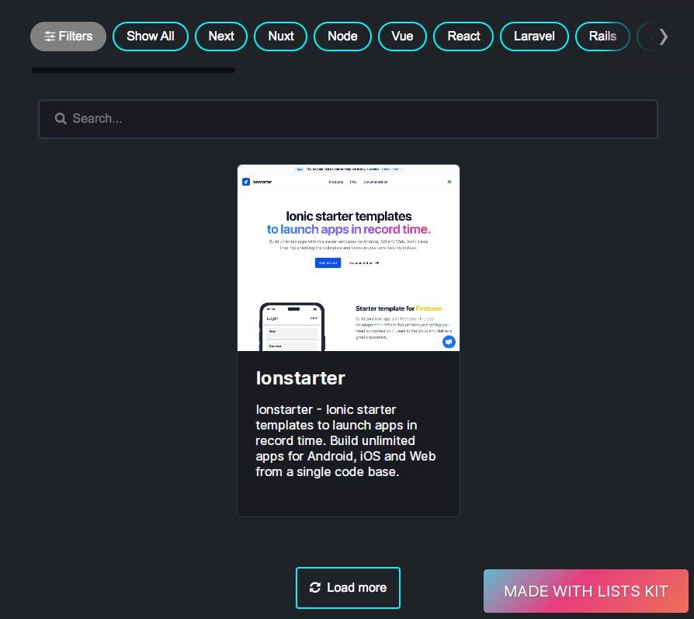This screenshot has height=619, width=694.
Task: Click the Made With Lists Kit badge
Action: point(585,591)
